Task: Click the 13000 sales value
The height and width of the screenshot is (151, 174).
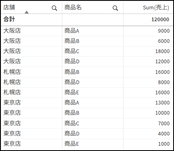Action: (163, 102)
